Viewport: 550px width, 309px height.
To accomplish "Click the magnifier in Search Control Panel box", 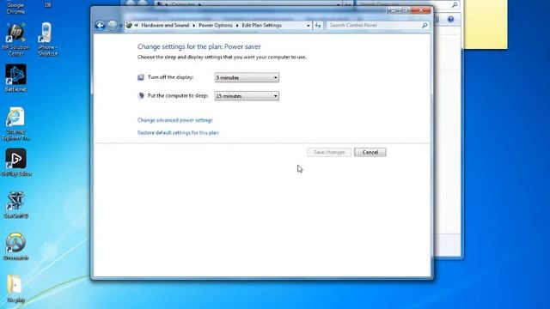I will pos(425,25).
